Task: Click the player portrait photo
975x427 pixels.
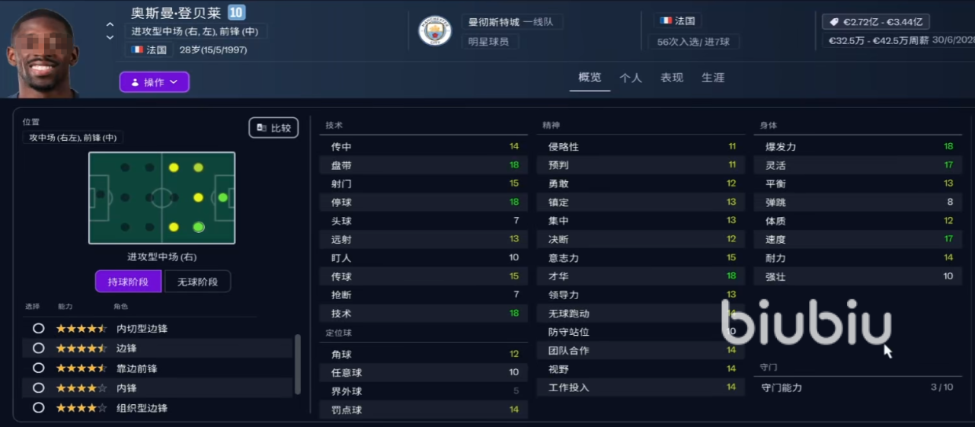Action: click(x=43, y=52)
